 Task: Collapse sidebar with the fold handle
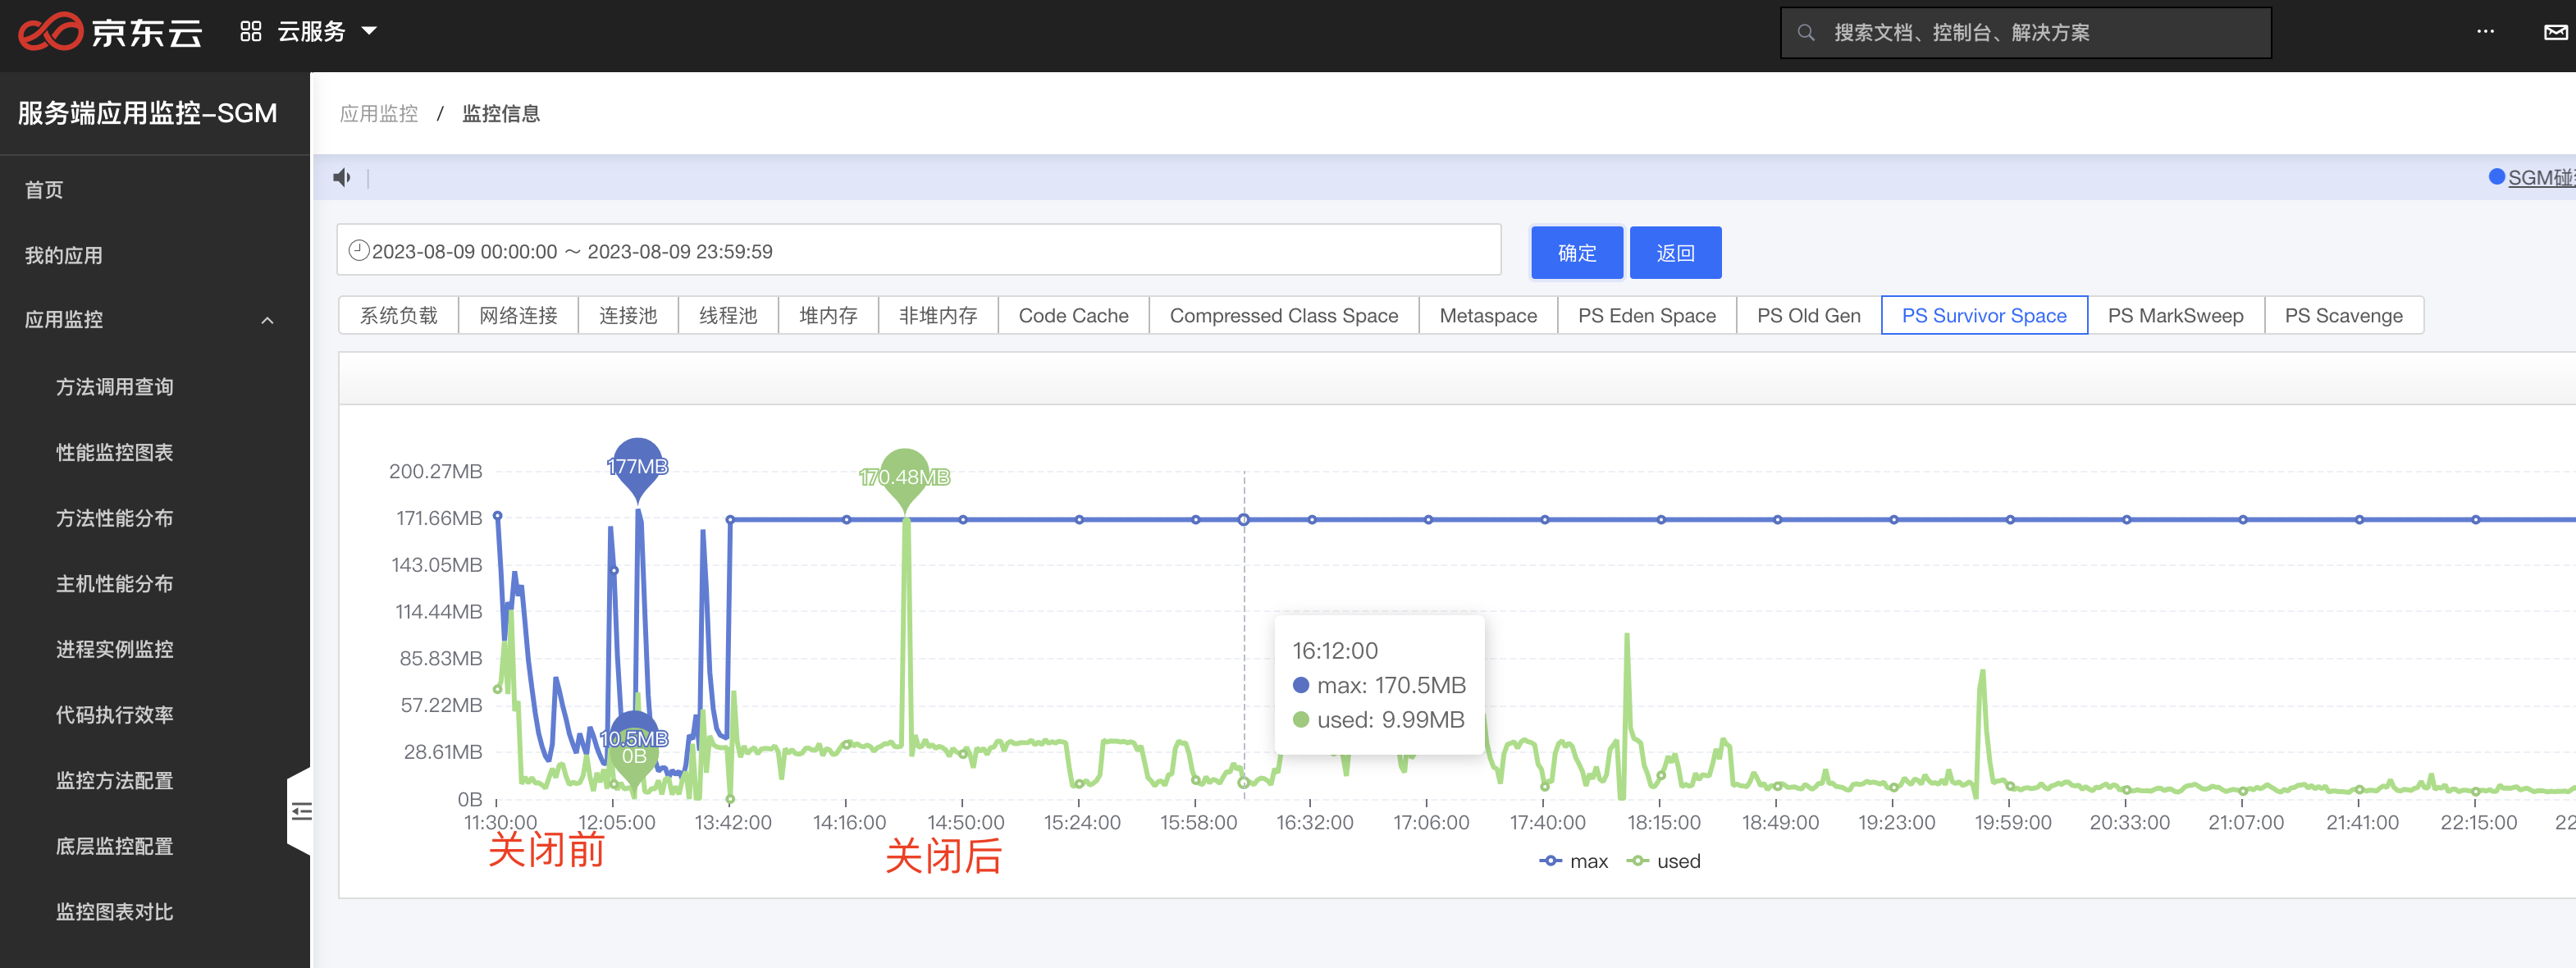[x=300, y=811]
